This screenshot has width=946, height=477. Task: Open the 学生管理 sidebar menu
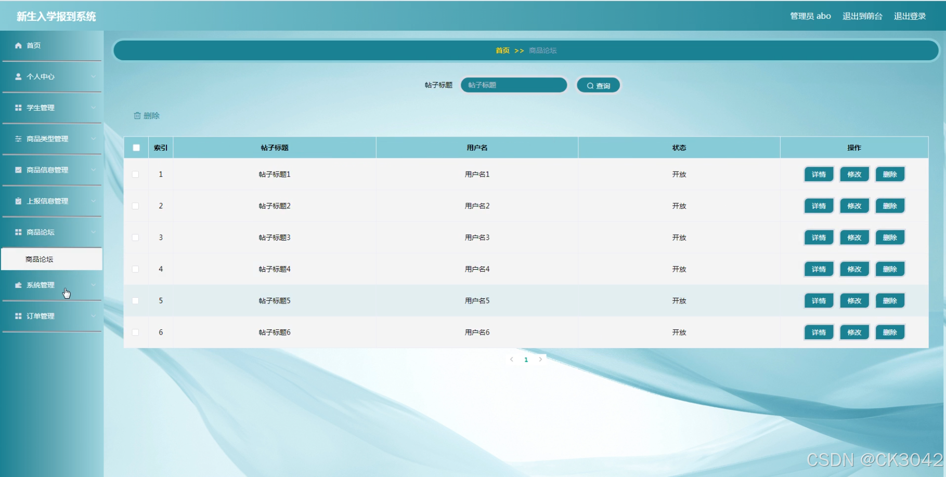[x=52, y=108]
